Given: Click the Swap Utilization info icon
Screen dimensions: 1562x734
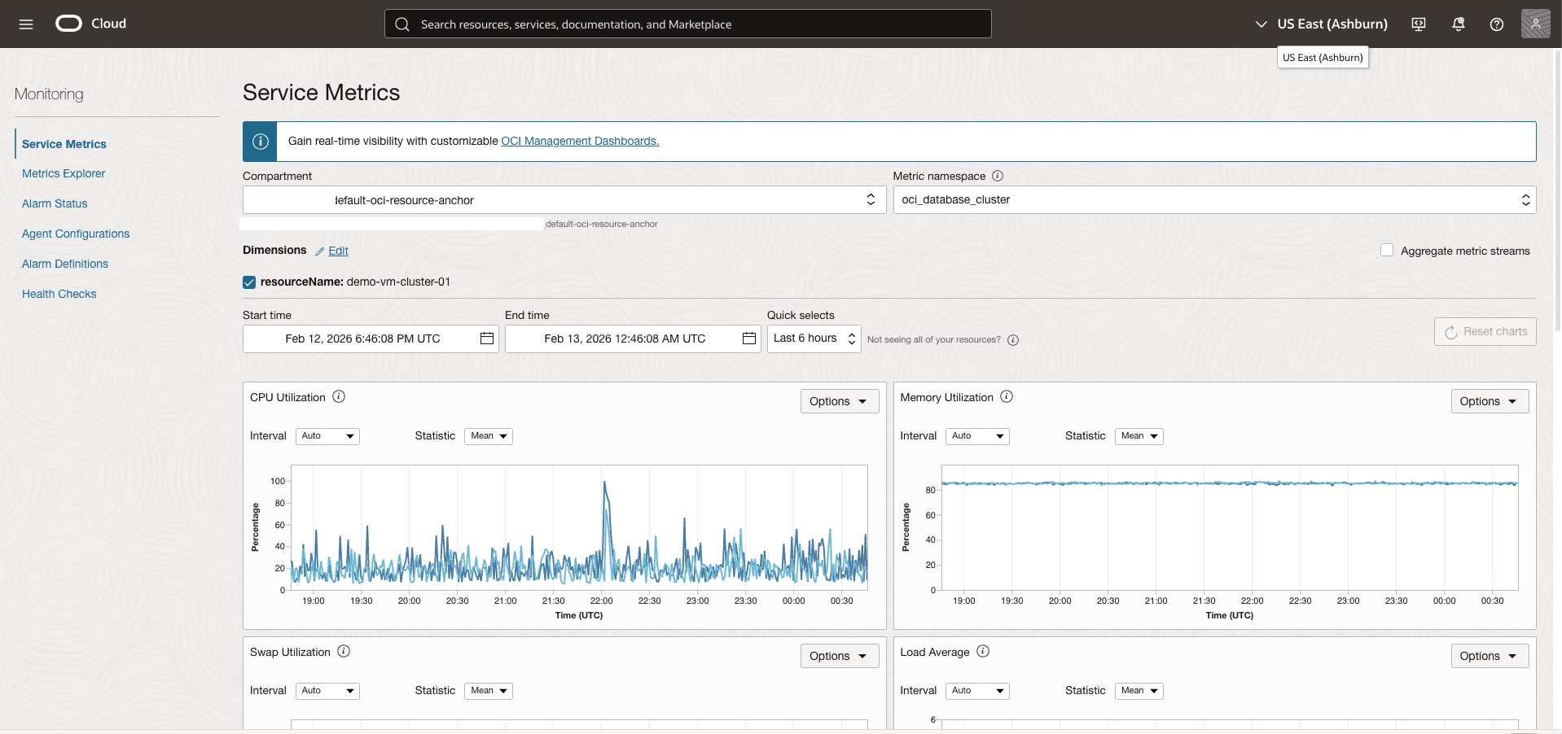Looking at the screenshot, I should click(344, 651).
